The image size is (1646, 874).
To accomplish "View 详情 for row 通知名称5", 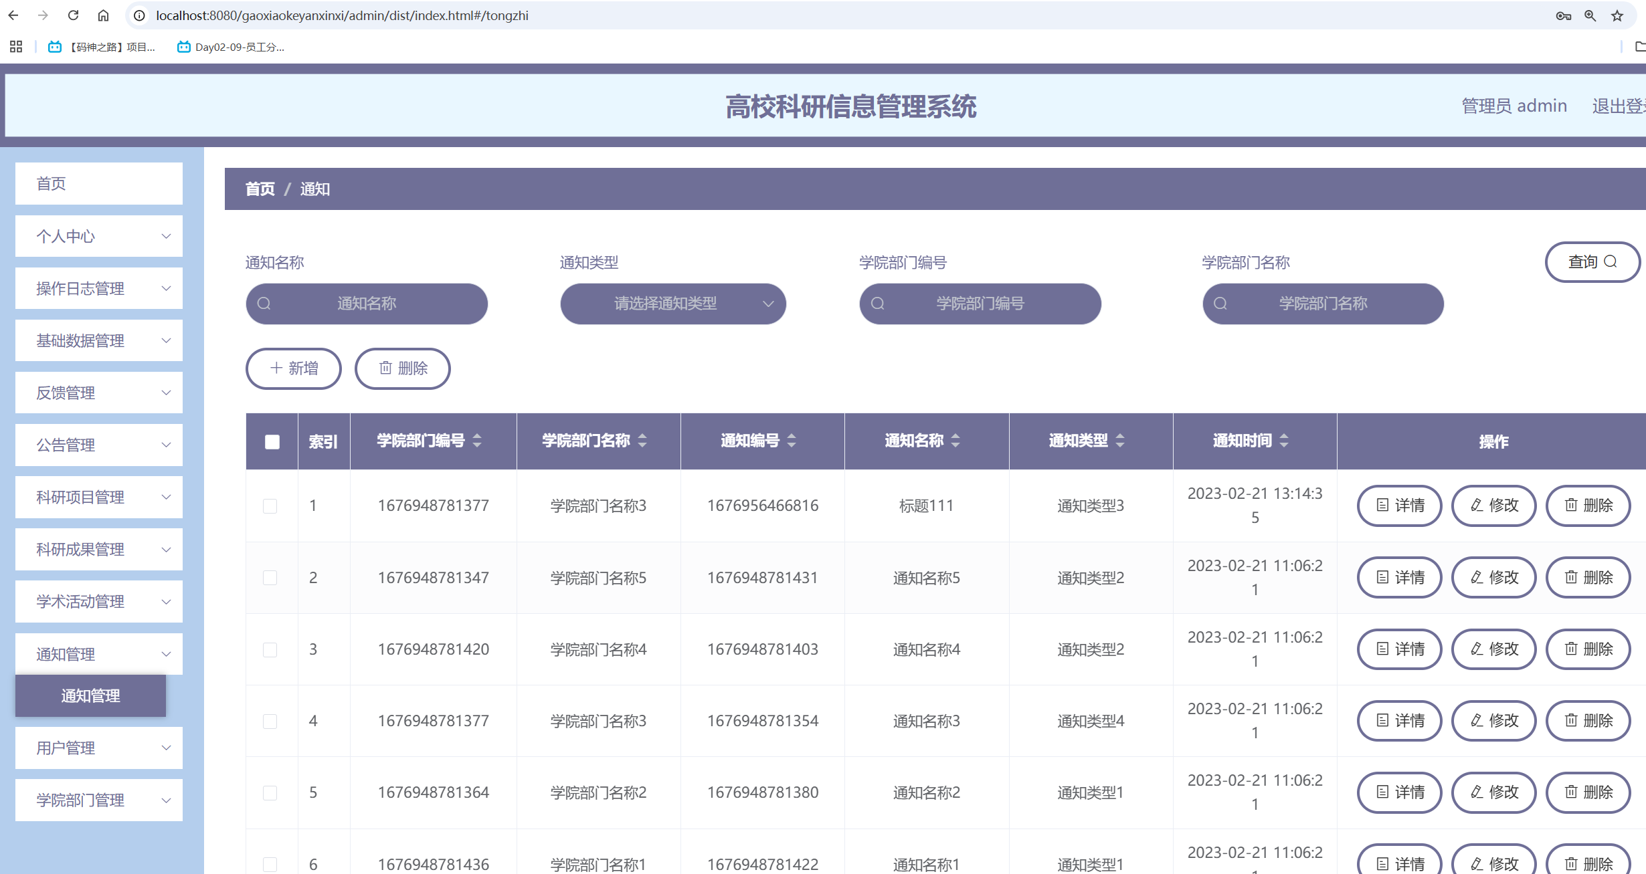I will 1400,577.
